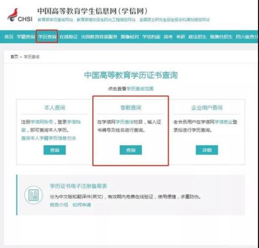Viewport: 259px width, 248px height.
Task: Click 查询 button under 本人查询
Action: (x=54, y=150)
